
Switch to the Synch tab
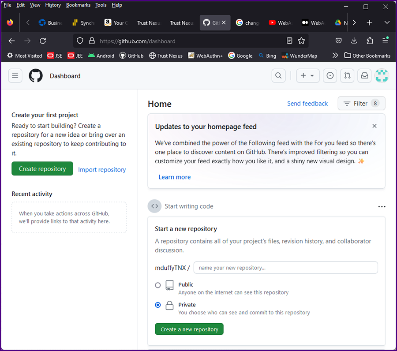click(83, 23)
